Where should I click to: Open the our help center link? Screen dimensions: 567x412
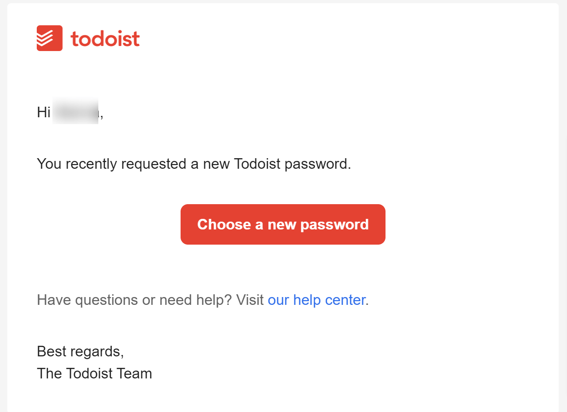316,300
